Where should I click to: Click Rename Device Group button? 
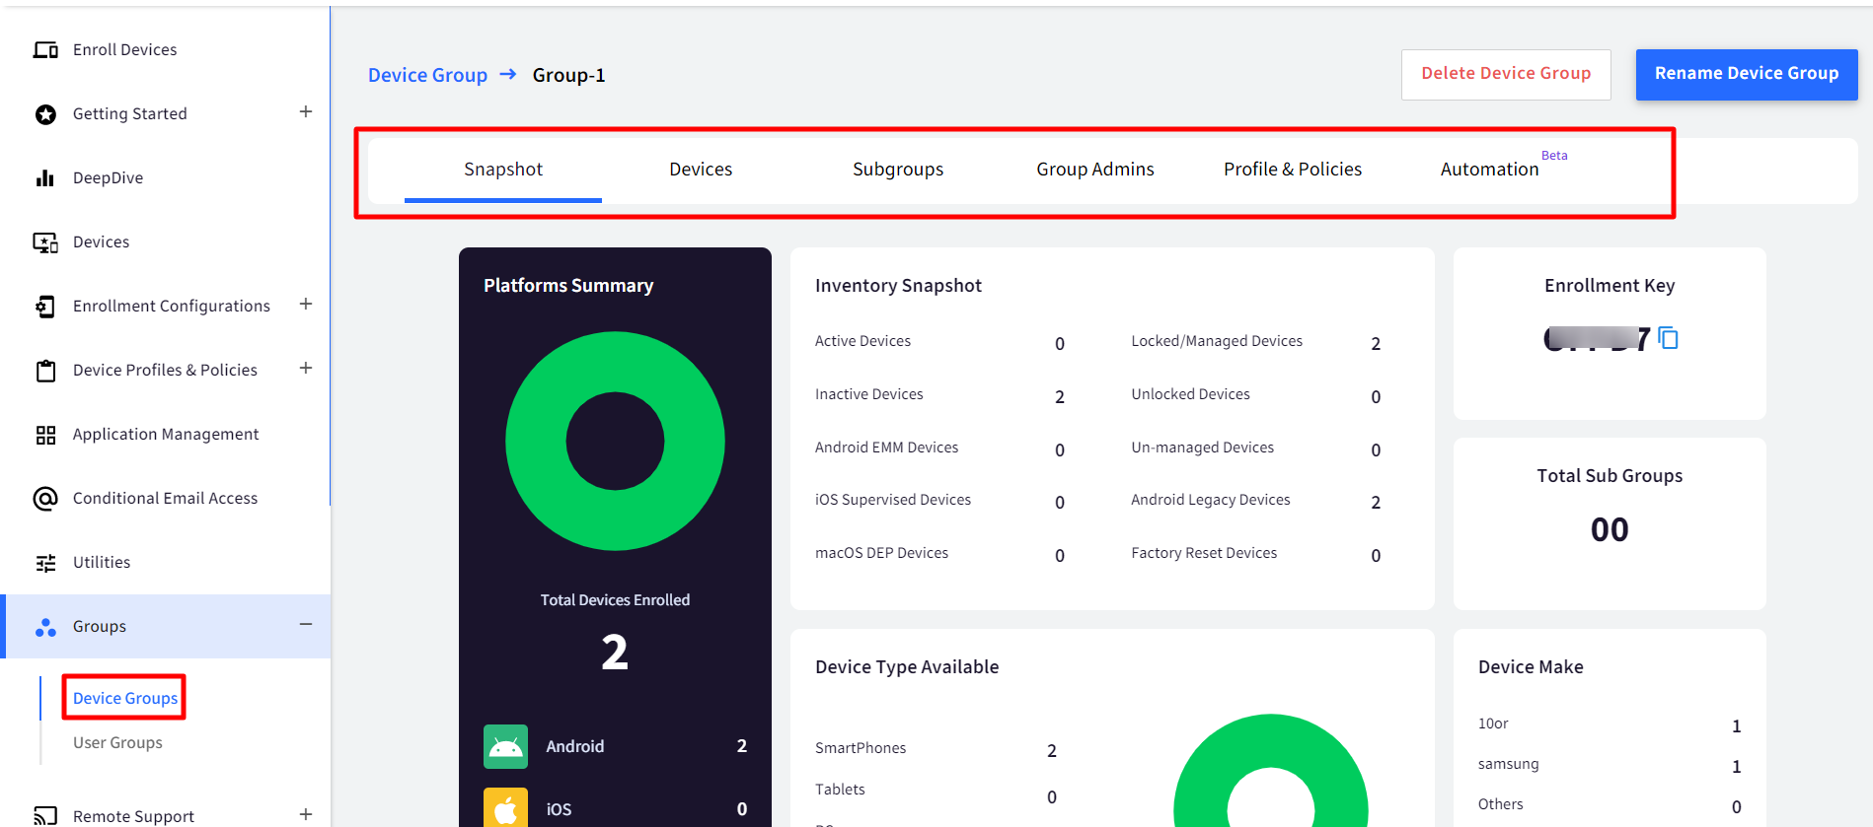coord(1747,74)
